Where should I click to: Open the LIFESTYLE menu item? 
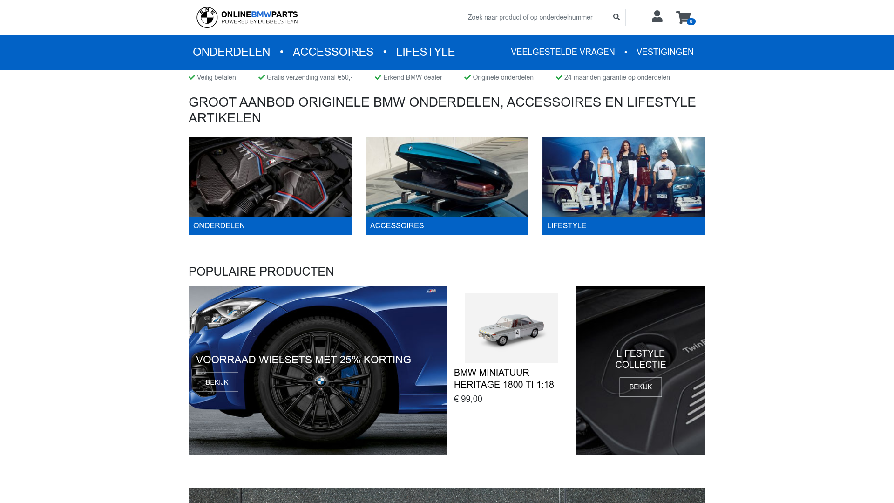click(x=426, y=52)
